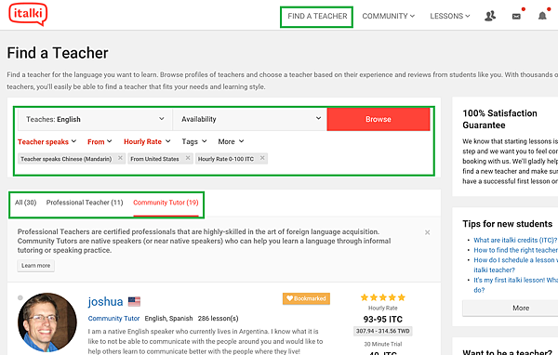Open the notifications bell icon
Screen dimensions: 558x355
click(542, 16)
